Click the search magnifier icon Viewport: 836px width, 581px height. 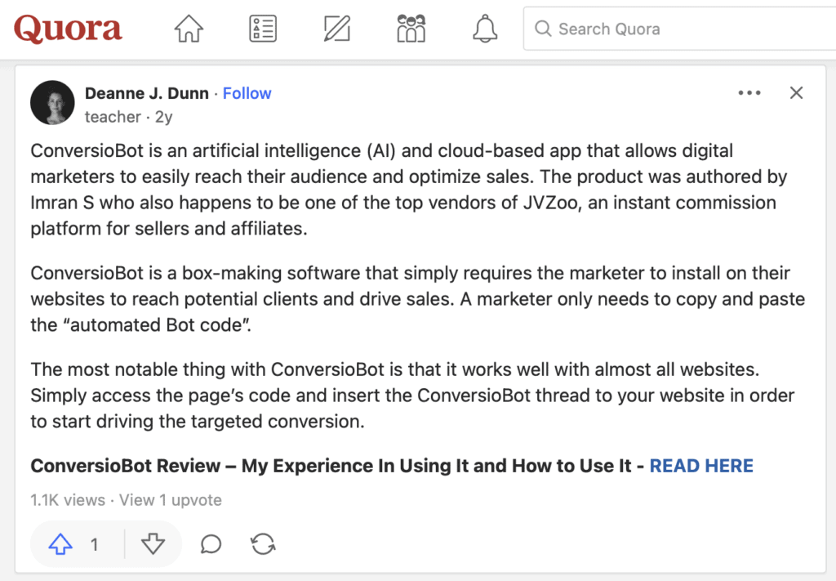click(543, 29)
